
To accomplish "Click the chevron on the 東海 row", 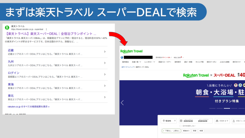I will 105,86.
